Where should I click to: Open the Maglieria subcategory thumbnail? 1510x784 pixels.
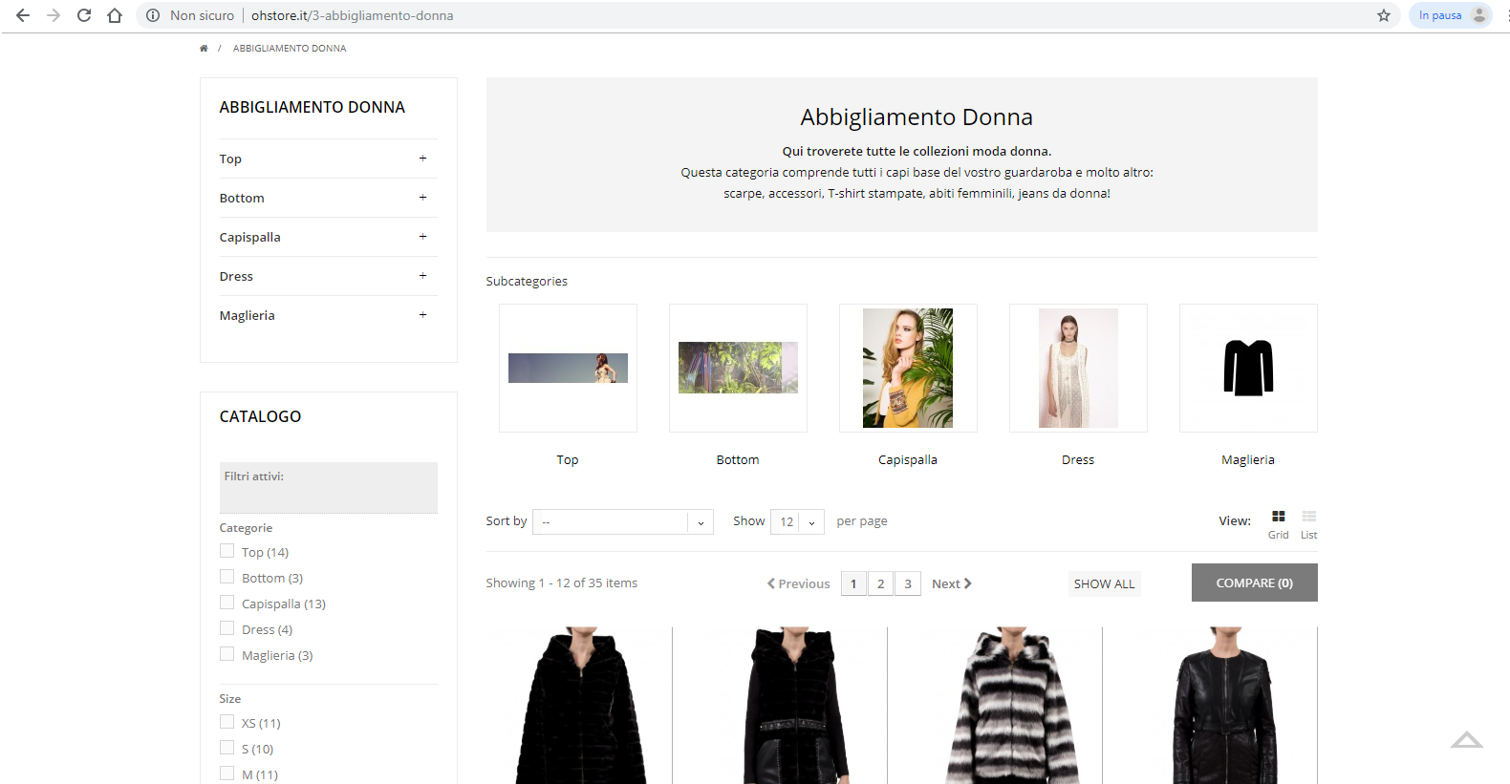1248,368
